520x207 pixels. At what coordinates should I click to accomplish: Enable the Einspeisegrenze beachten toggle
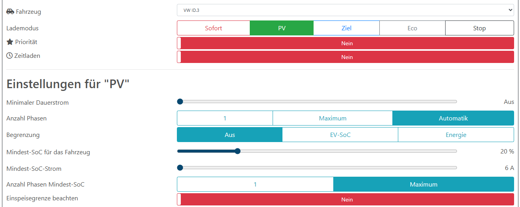(345, 200)
